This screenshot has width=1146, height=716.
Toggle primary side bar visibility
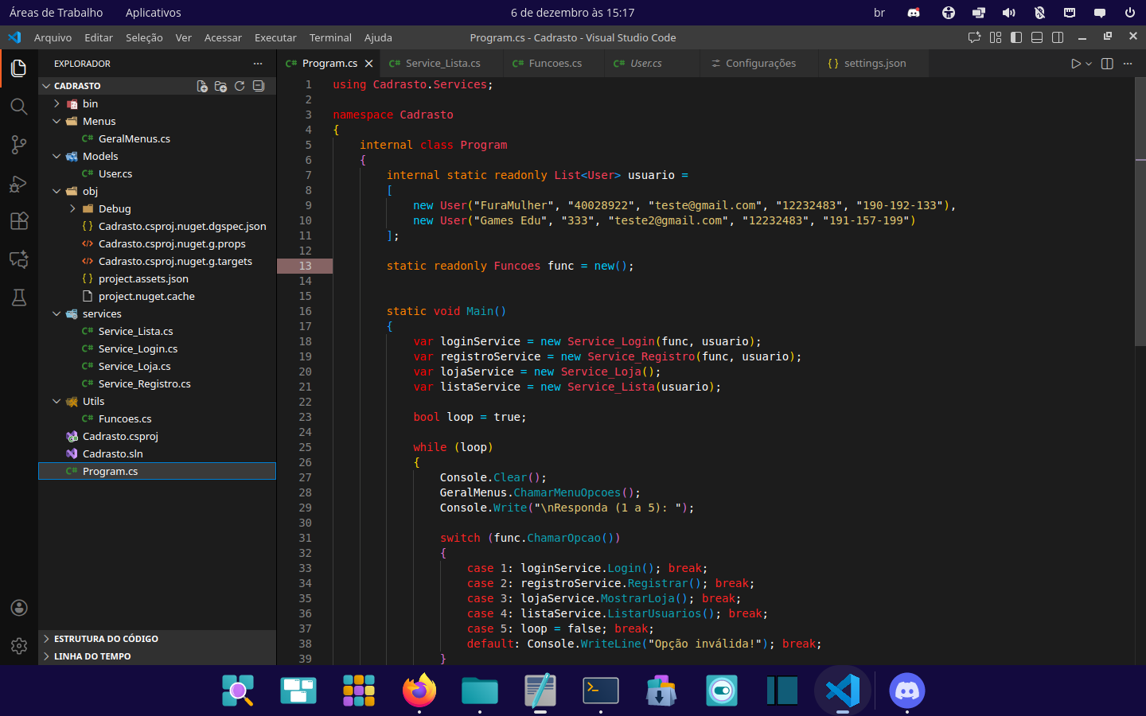(1016, 37)
